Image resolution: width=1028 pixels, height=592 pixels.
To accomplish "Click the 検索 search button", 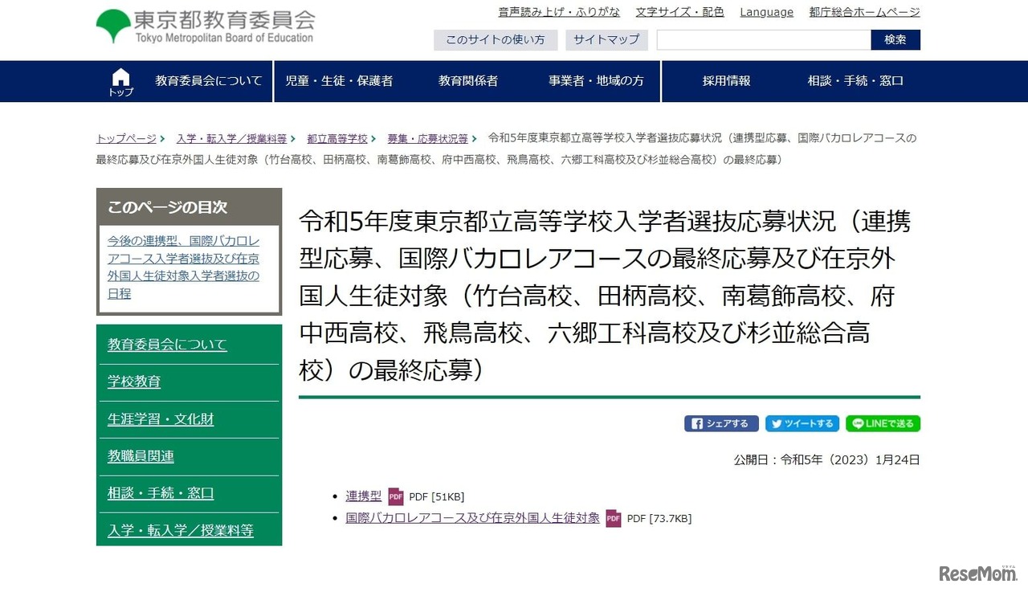I will (895, 39).
